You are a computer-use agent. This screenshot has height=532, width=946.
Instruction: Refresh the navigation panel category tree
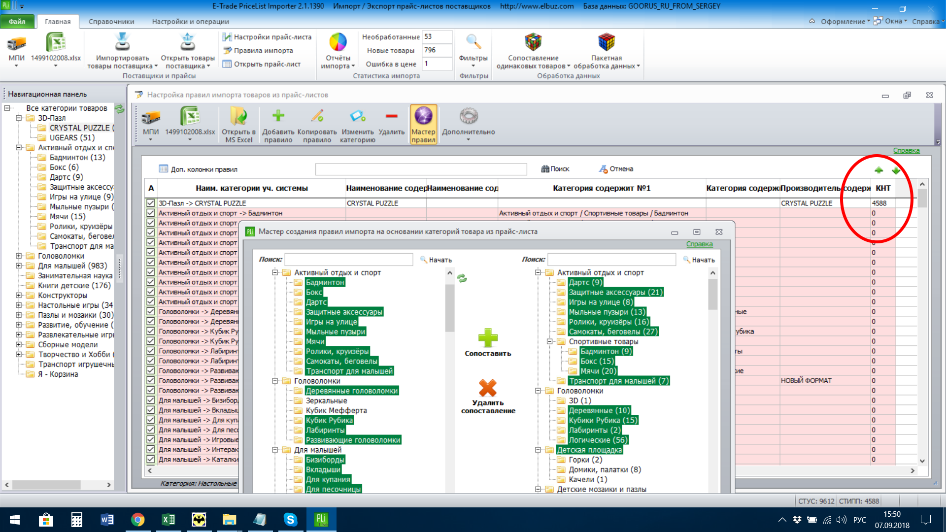pyautogui.click(x=120, y=109)
